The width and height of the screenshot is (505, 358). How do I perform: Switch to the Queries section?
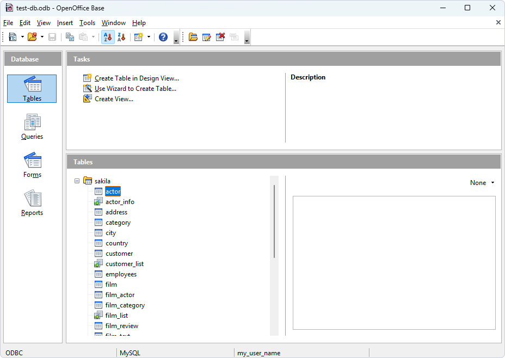tap(32, 126)
